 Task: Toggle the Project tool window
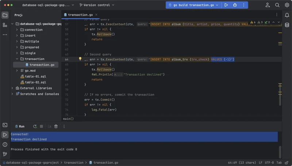5,15
